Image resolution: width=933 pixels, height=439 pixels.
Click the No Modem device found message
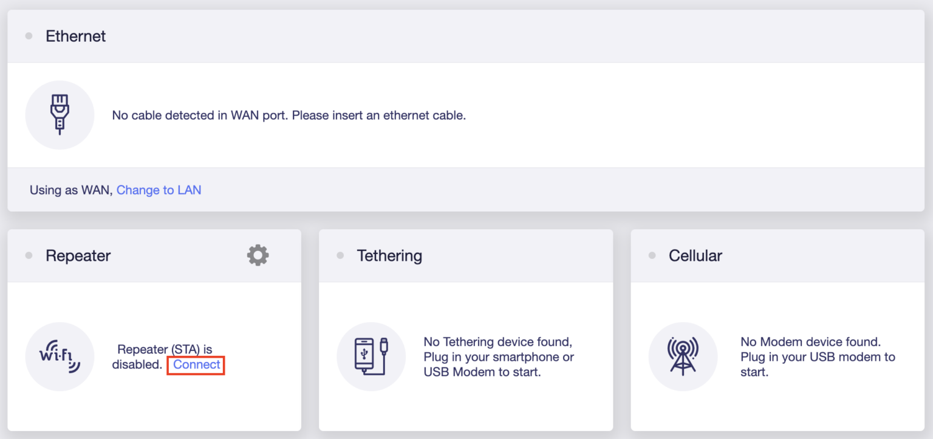818,357
